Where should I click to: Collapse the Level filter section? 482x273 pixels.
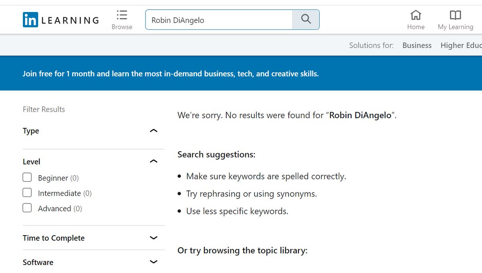pyautogui.click(x=153, y=161)
